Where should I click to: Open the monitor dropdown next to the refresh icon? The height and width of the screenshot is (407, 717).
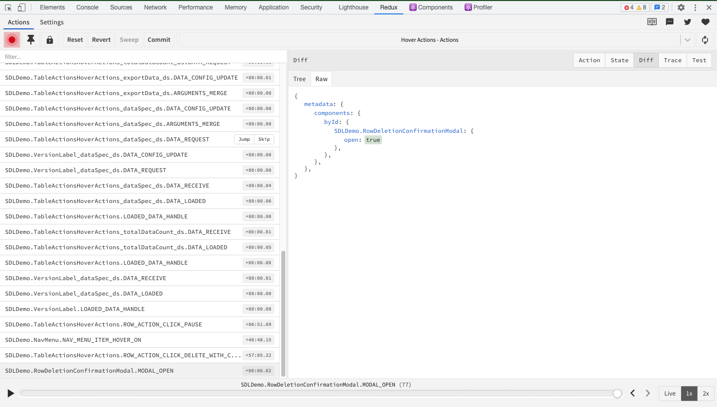687,40
